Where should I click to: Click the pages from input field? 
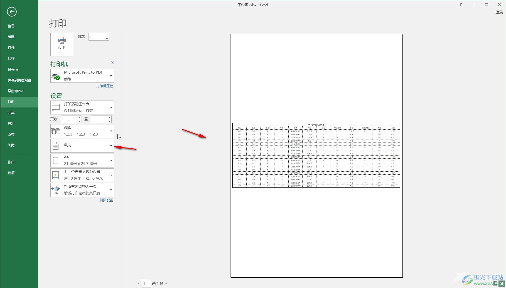(69, 119)
